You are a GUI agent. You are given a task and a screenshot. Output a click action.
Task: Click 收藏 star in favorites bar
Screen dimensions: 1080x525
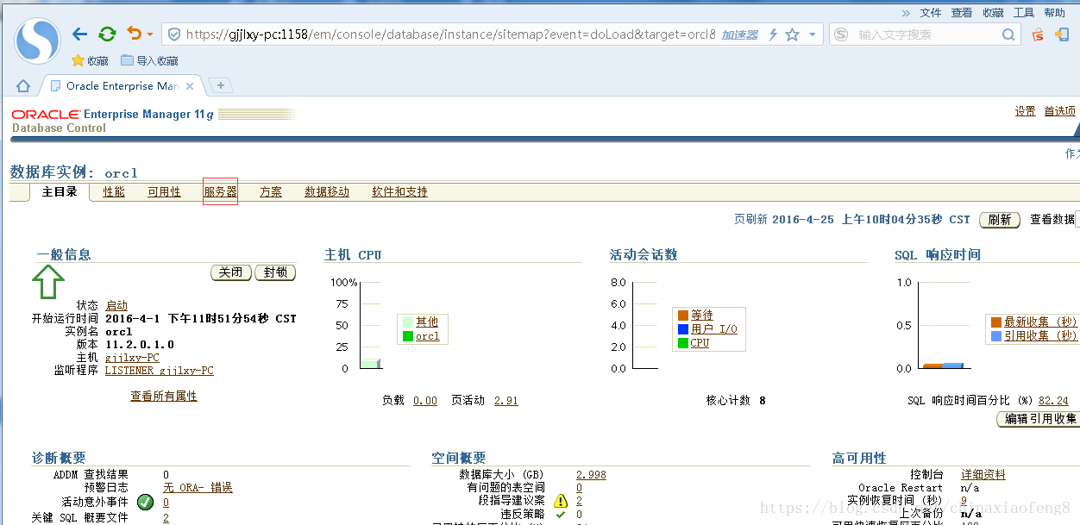pyautogui.click(x=90, y=60)
